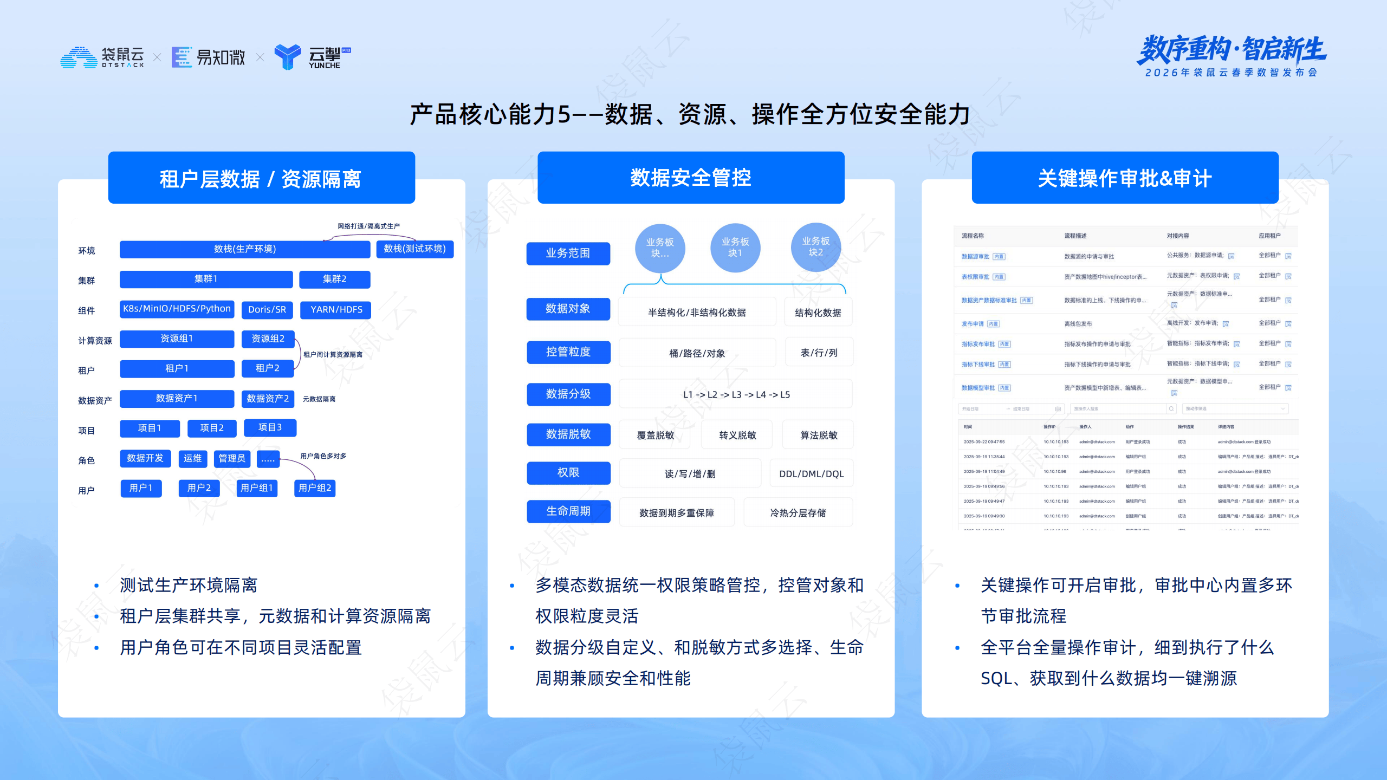
Task: Open 全部租户 detail icon in 发布申请 row
Action: pos(1288,324)
